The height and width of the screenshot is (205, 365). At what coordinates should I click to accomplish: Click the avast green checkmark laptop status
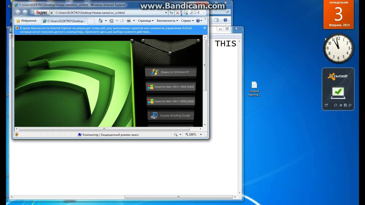(338, 93)
